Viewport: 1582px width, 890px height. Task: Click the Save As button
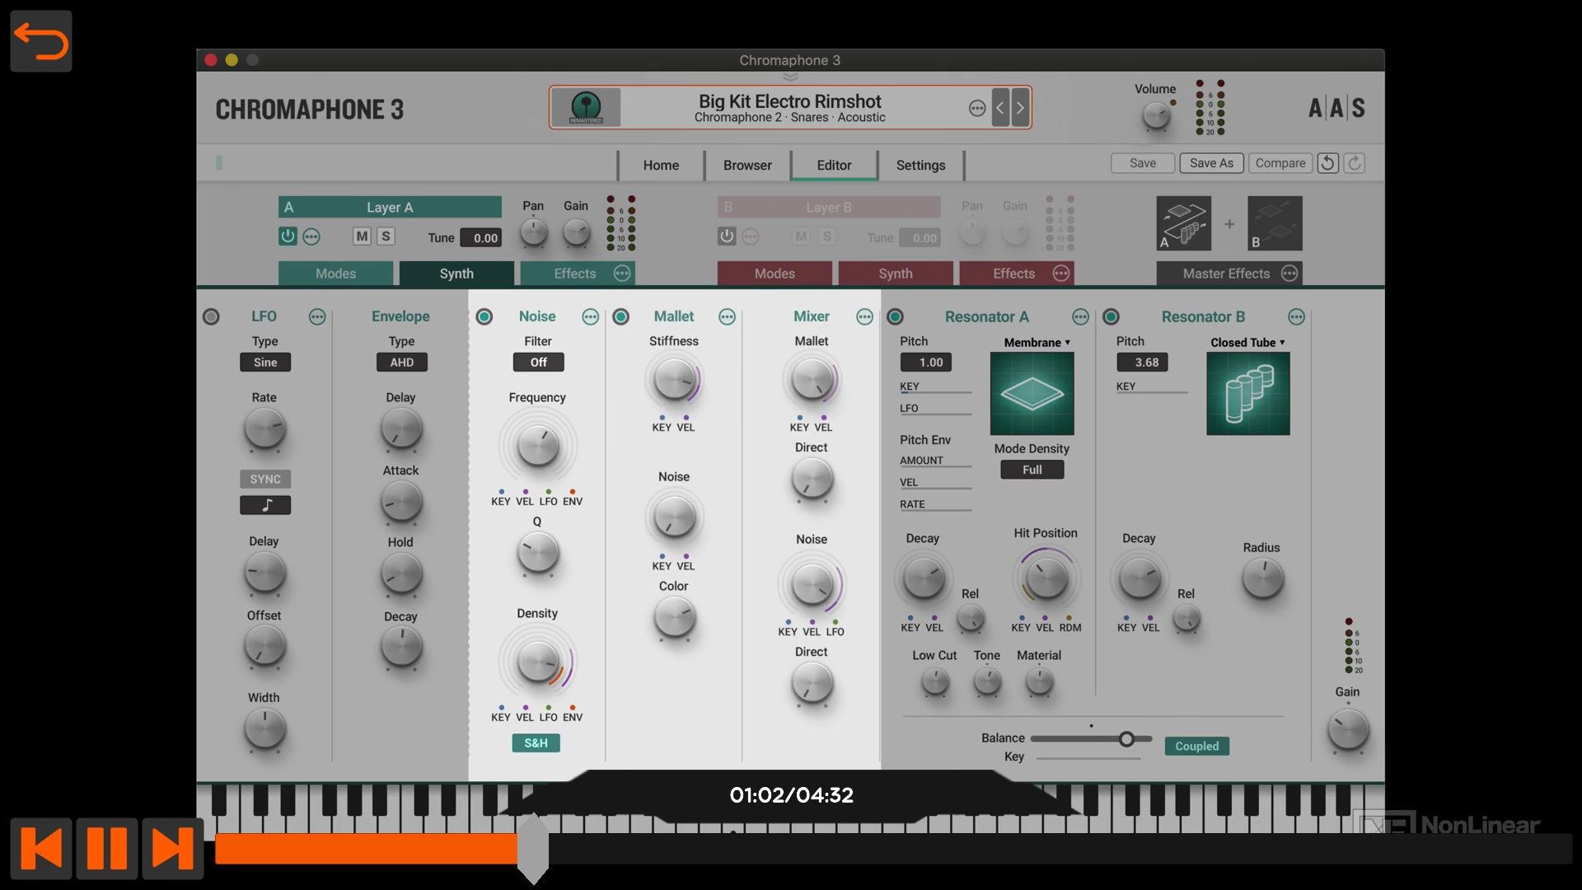click(x=1211, y=163)
